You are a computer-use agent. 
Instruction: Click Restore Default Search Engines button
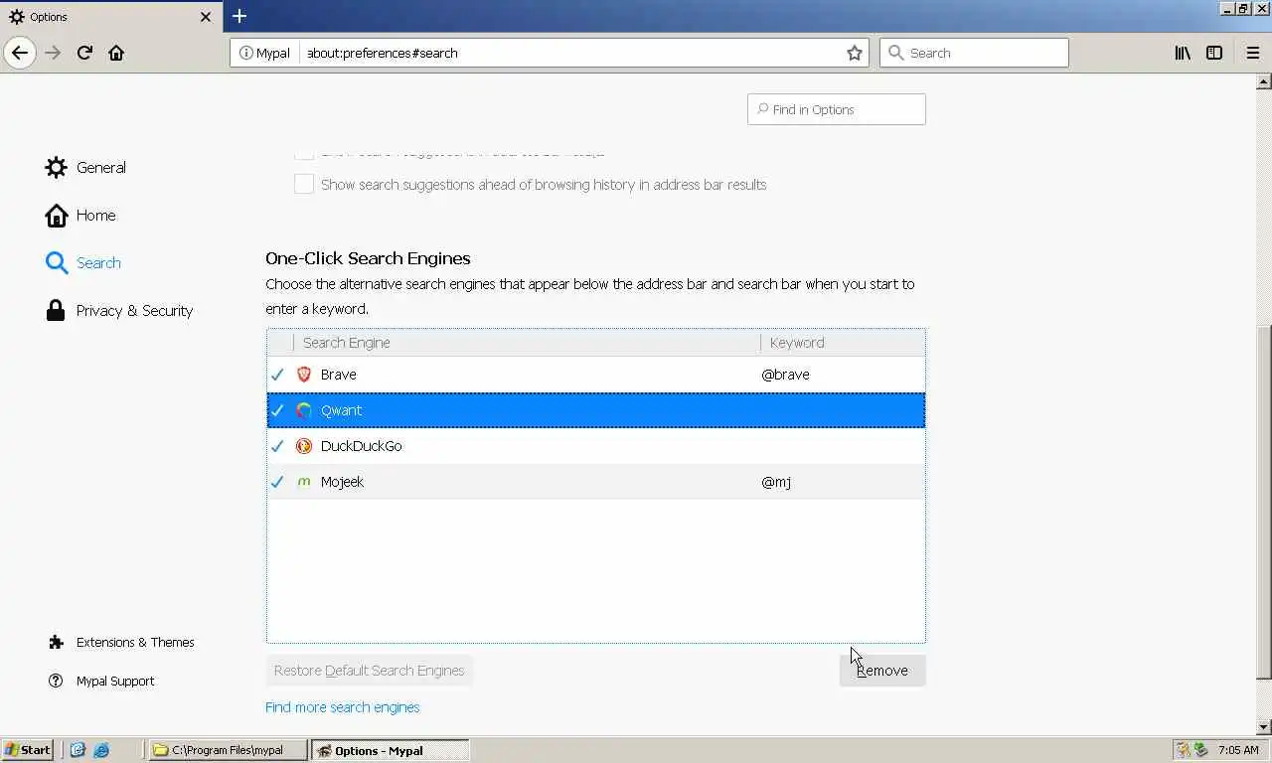tap(370, 671)
